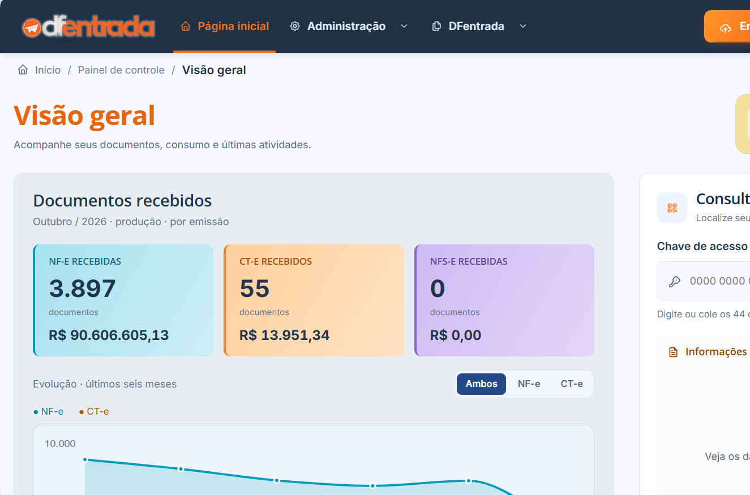Toggle CT-e series in chart legend
The image size is (750, 495).
point(94,412)
